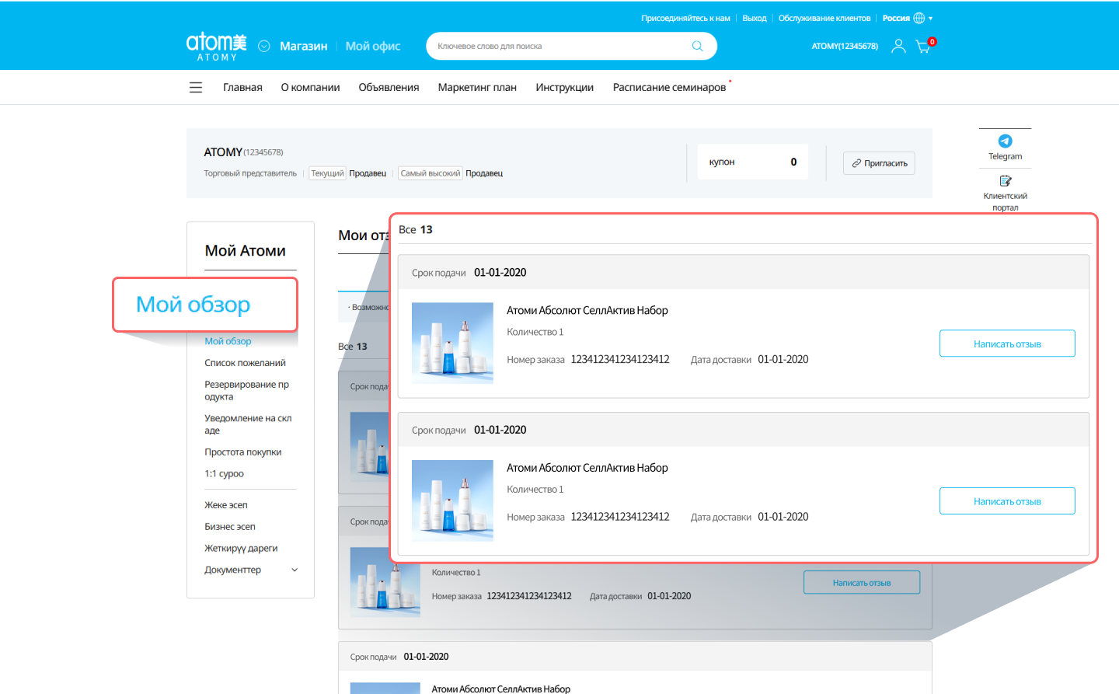Open Обслуживание клиентов link
The image size is (1119, 694).
coord(824,18)
